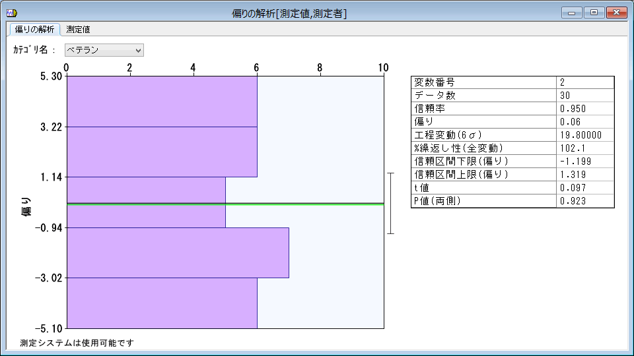Open the カテゴリ名 dropdown showing ベテラン
This screenshot has height=356, width=634.
click(x=104, y=50)
